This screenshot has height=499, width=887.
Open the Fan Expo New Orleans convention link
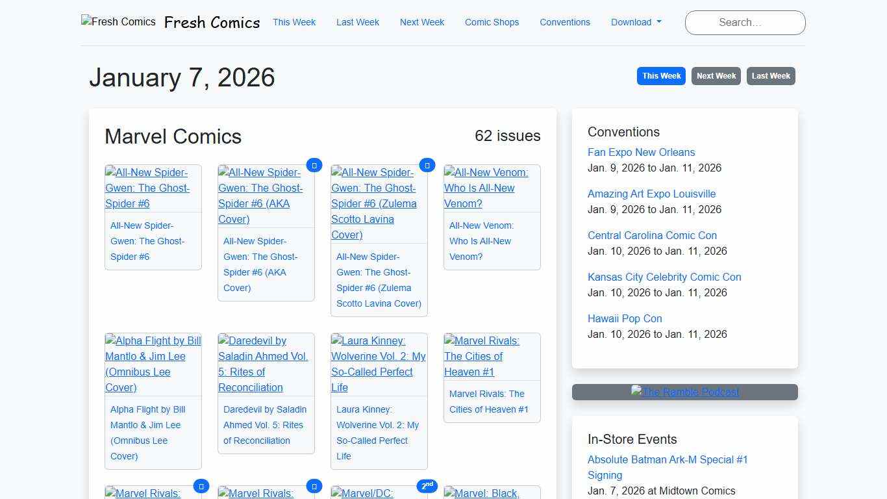point(641,152)
